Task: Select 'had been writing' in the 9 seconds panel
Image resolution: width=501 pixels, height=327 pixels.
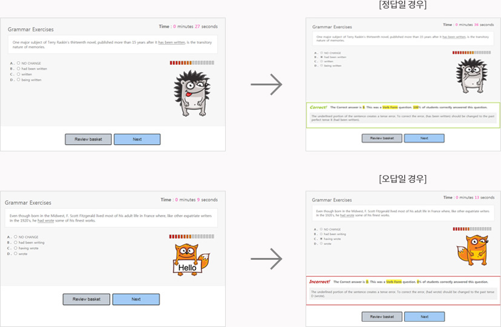Action: click(x=16, y=242)
